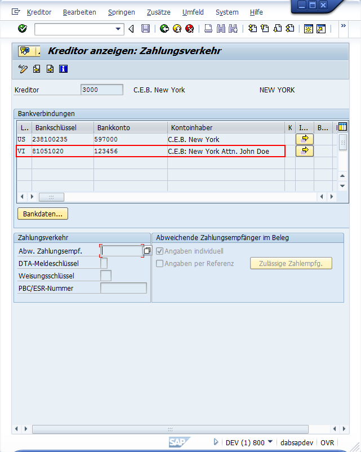
Task: Click the Save floppy disk icon
Action: 145,29
